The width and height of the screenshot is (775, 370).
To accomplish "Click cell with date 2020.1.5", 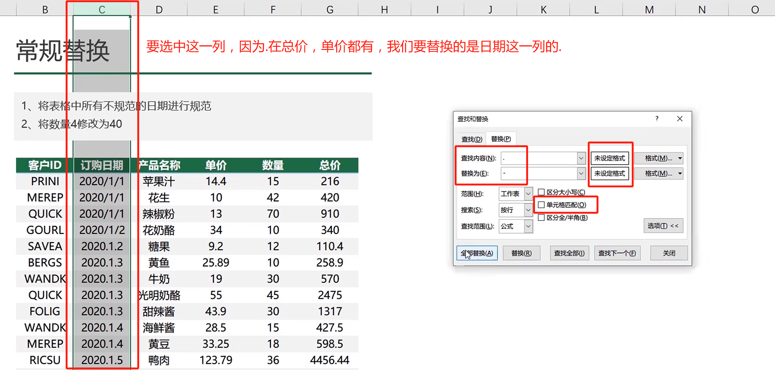I will point(102,360).
